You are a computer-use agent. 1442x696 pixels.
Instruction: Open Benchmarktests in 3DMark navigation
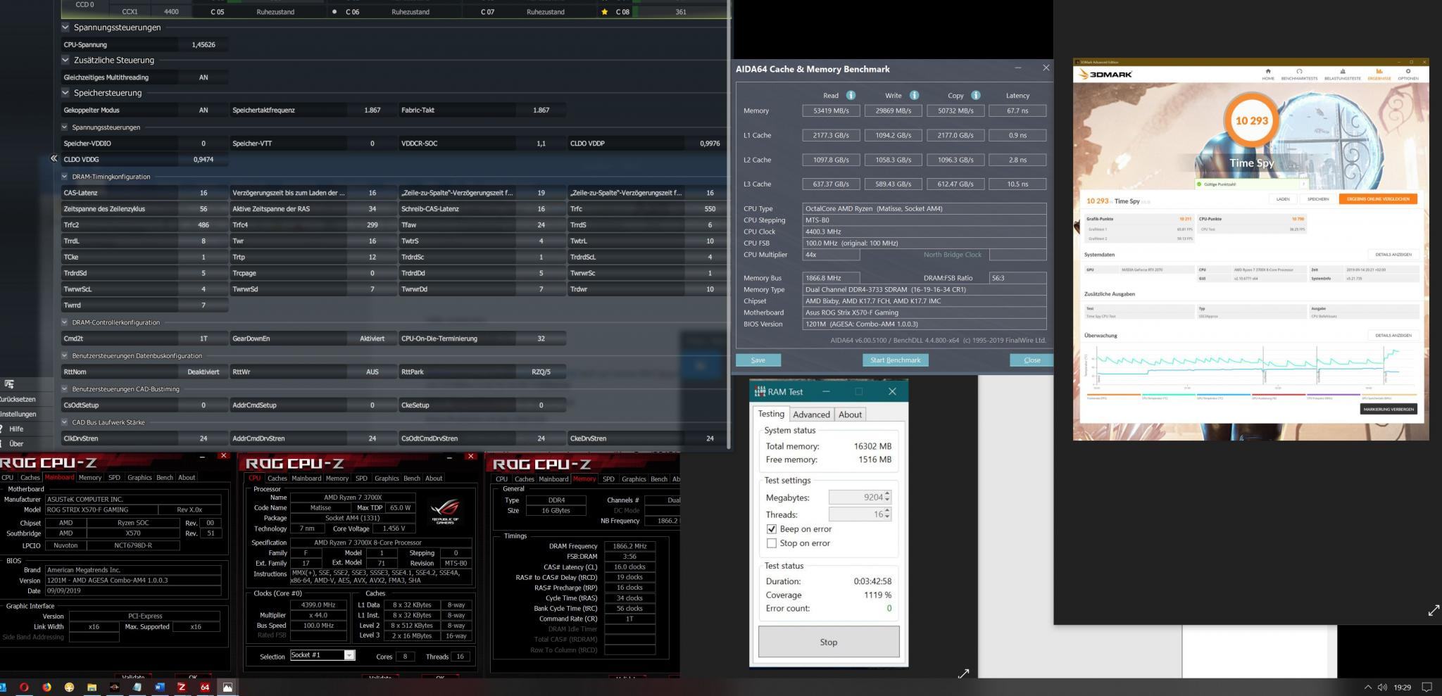pyautogui.click(x=1299, y=74)
